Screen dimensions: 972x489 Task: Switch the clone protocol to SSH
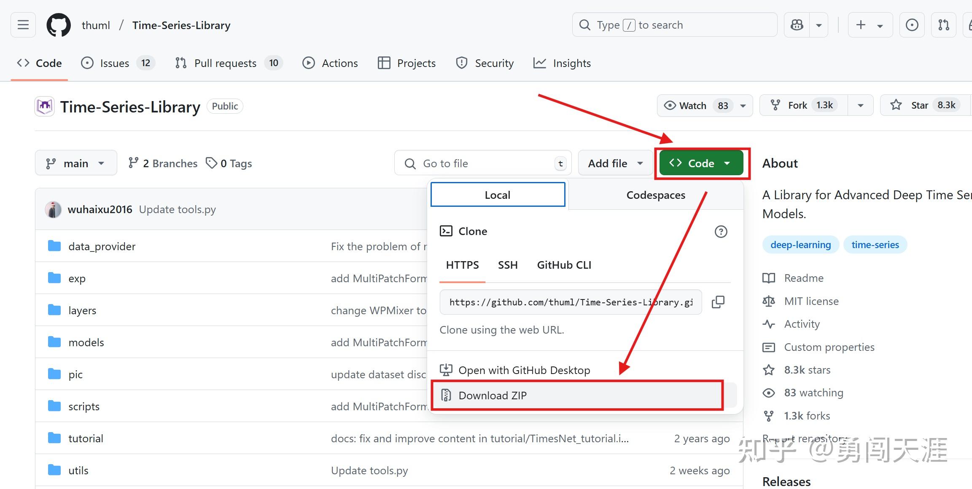pos(507,265)
